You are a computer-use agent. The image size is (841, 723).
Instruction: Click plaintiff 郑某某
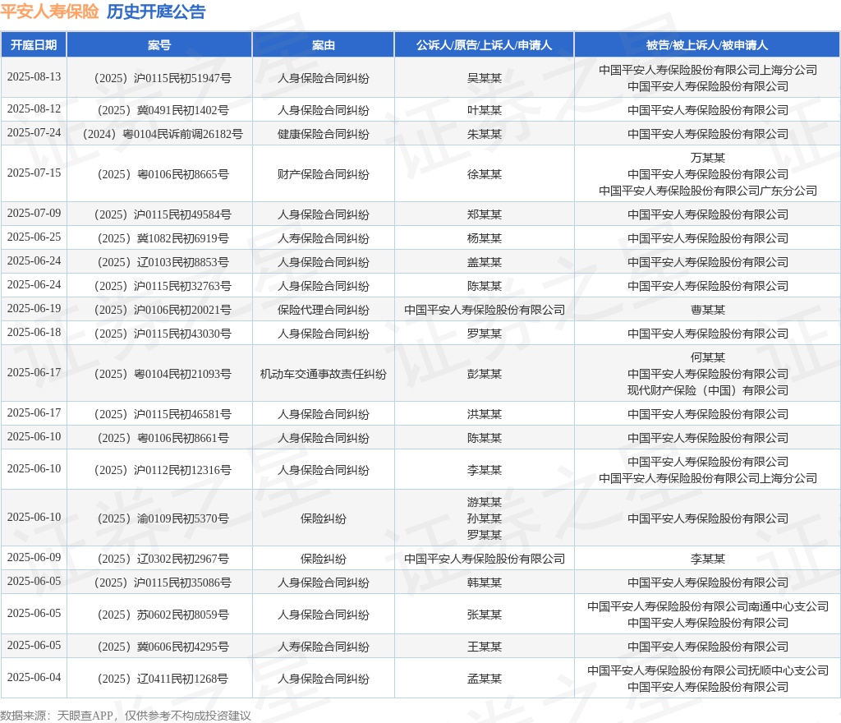tap(485, 214)
